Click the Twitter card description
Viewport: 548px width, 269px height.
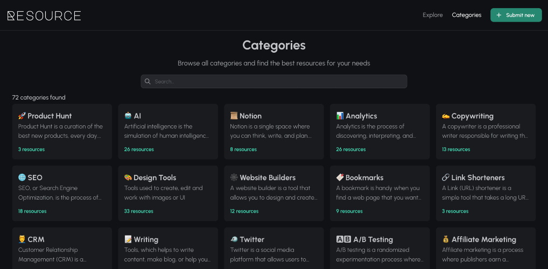(270, 254)
